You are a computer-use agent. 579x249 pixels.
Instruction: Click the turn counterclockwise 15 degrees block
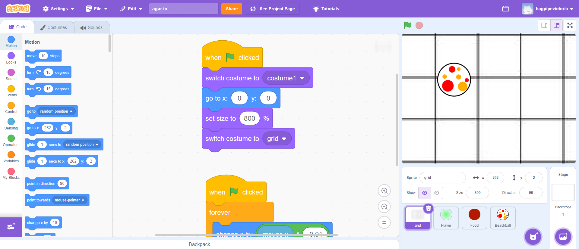coord(48,89)
